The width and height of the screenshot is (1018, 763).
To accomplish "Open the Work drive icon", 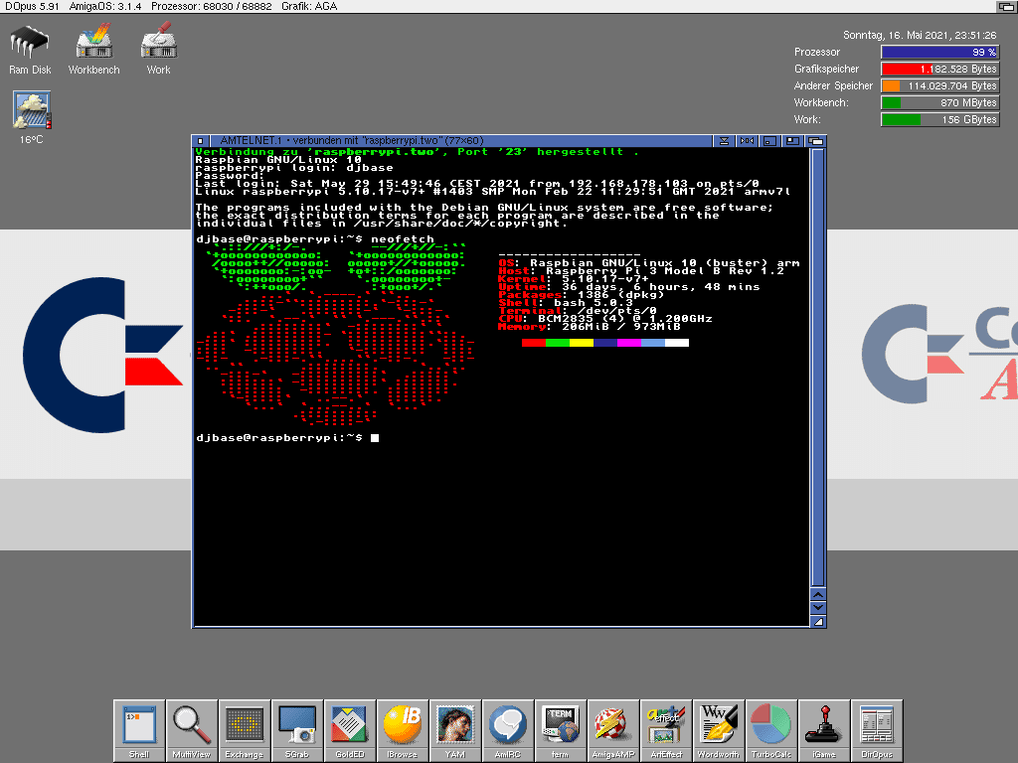I will click(158, 50).
